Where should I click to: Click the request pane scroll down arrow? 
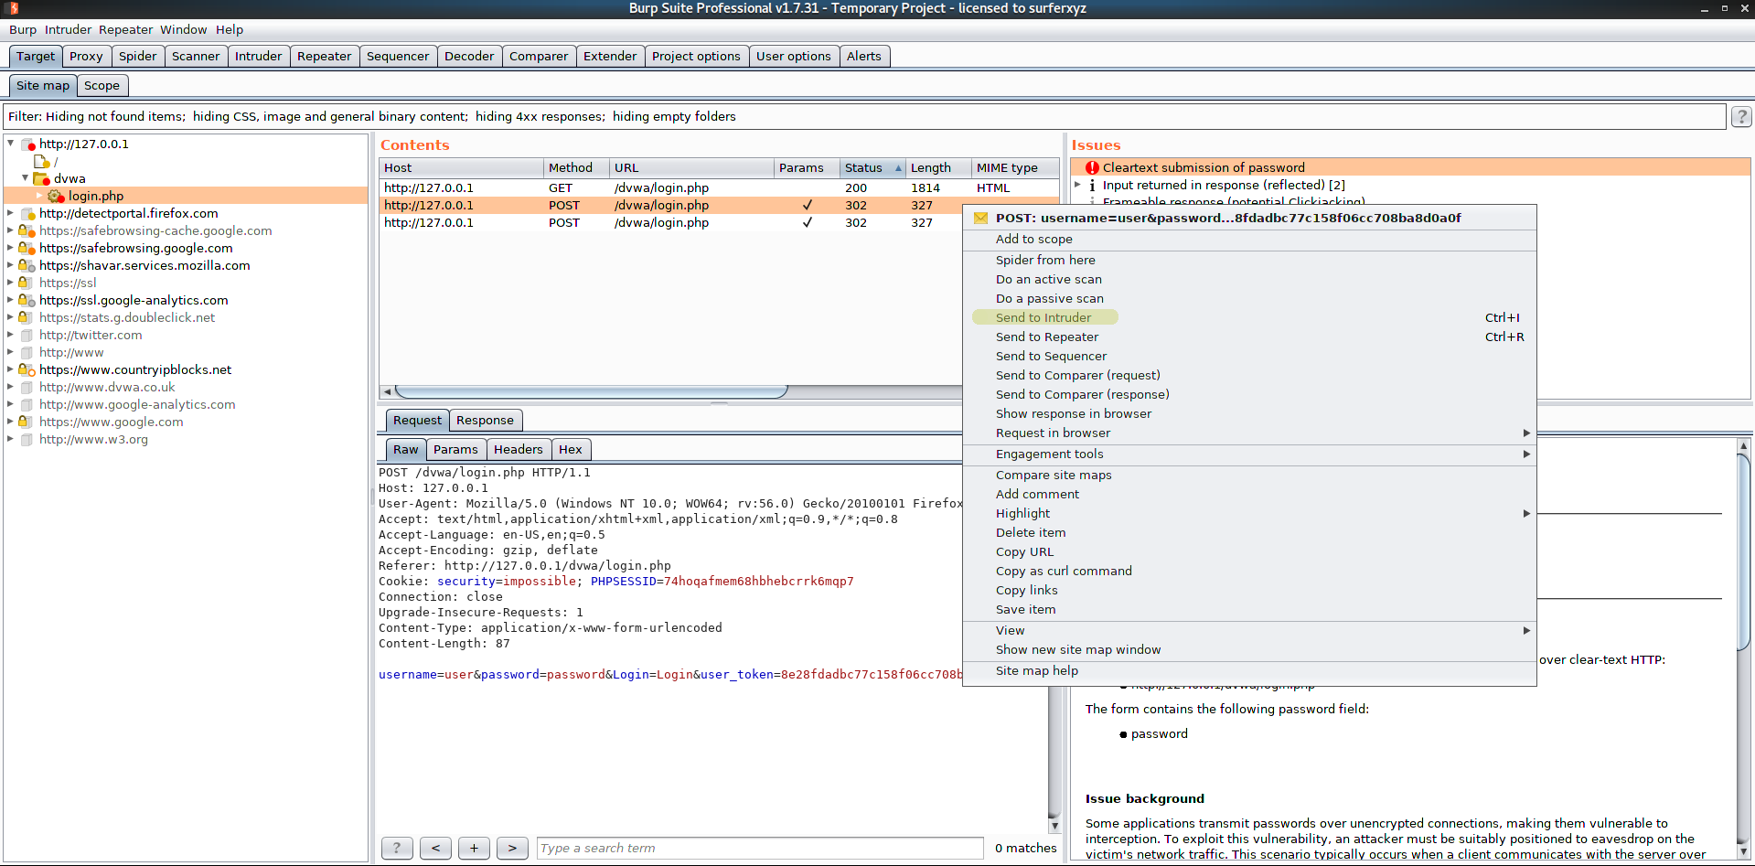[1054, 826]
